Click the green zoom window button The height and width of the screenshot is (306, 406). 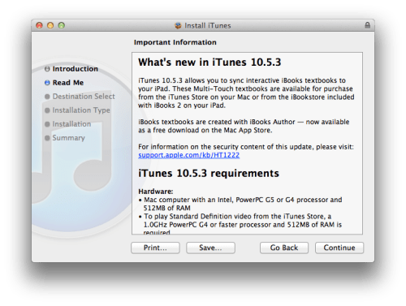(62, 25)
